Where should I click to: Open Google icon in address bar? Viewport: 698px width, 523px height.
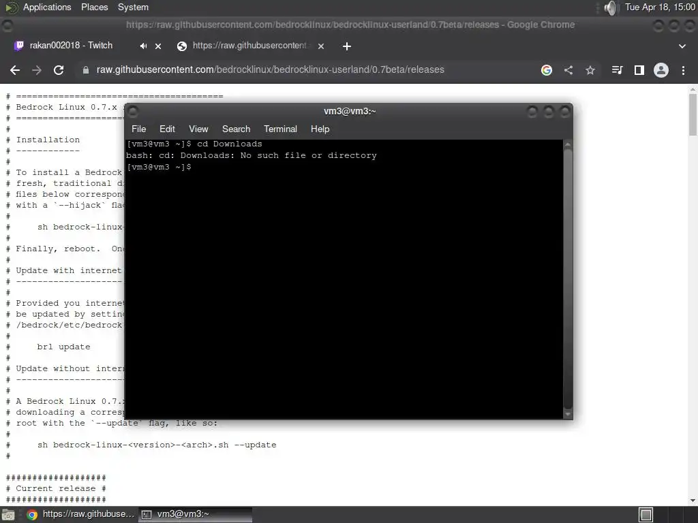tap(547, 70)
